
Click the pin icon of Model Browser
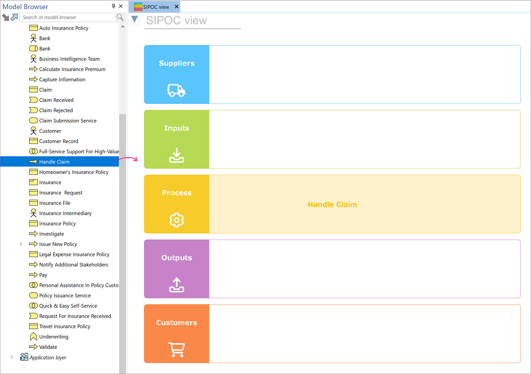(114, 6)
